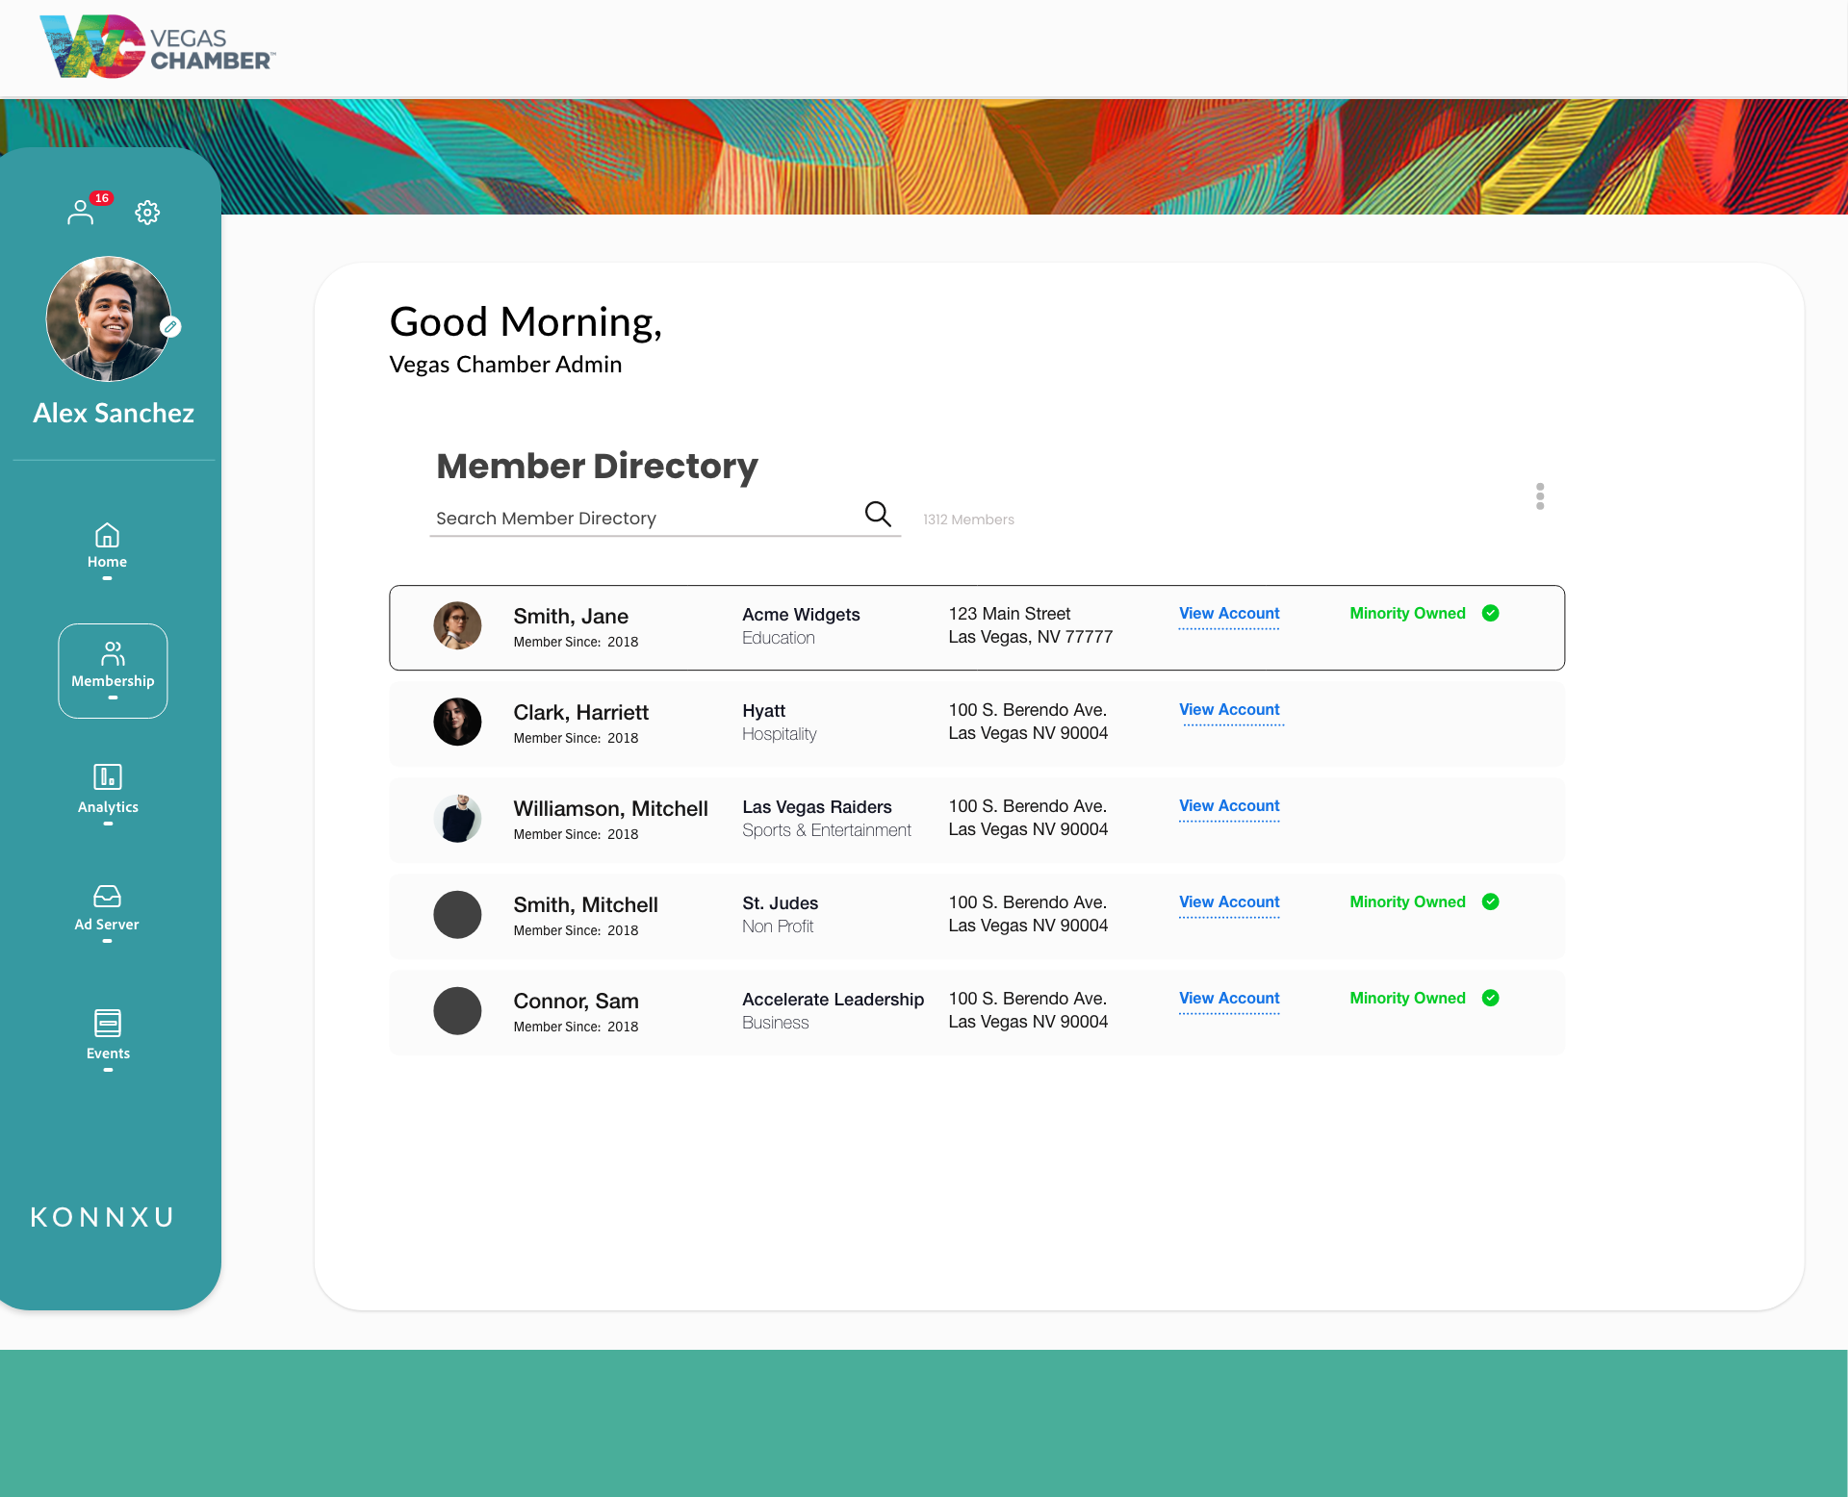View Account for Smith, Mitchell
The width and height of the screenshot is (1848, 1497).
(1229, 902)
